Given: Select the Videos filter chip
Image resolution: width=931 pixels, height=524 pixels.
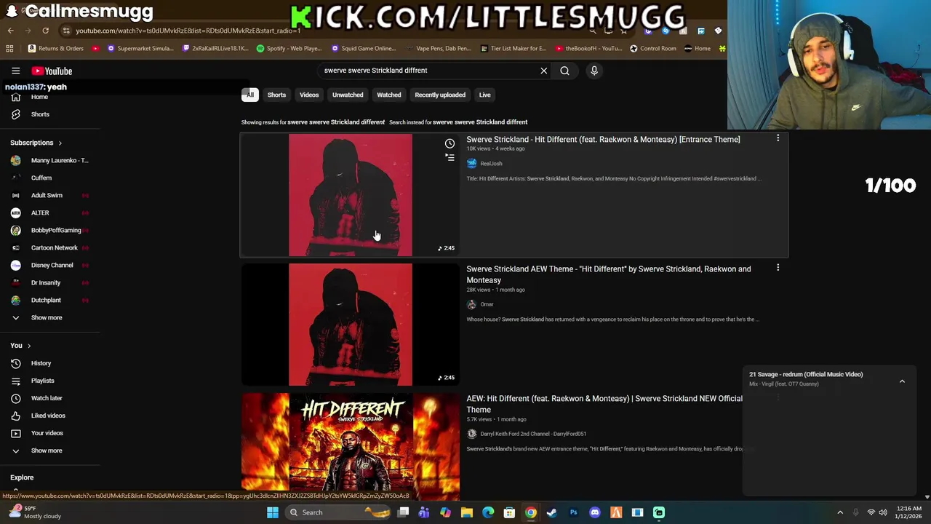Looking at the screenshot, I should (x=309, y=95).
